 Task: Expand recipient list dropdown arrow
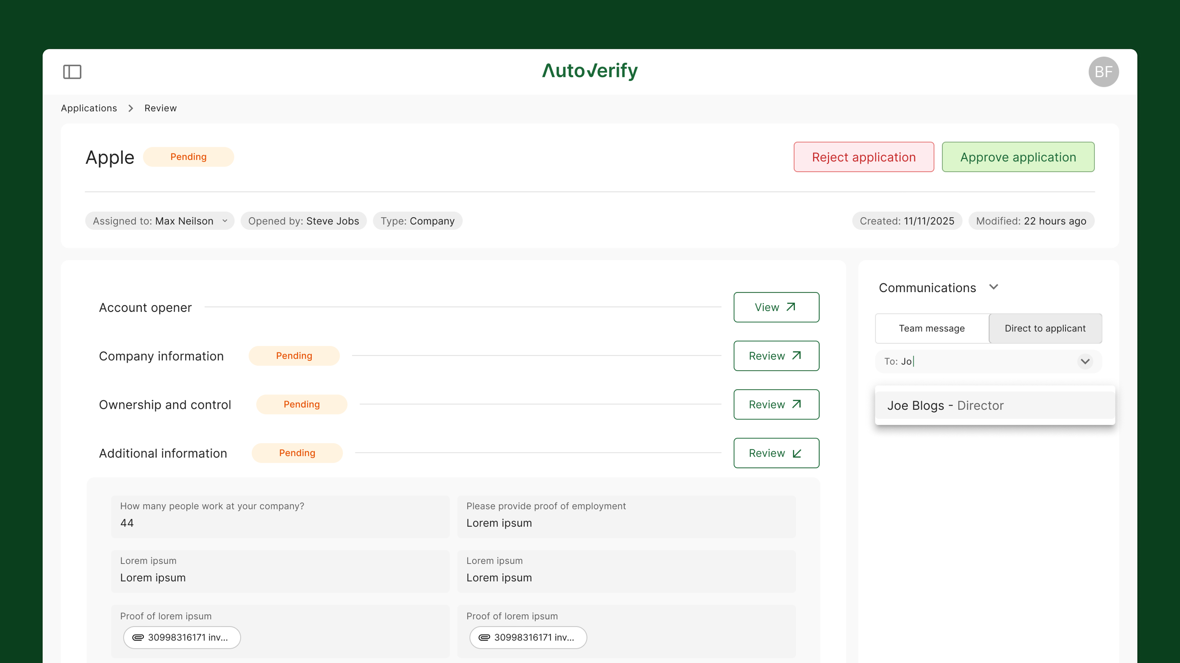tap(1085, 361)
